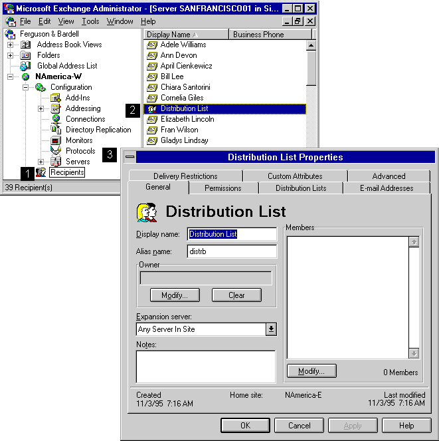Click the Recipients people icon
Screen dimensions: 439x441
(x=41, y=172)
